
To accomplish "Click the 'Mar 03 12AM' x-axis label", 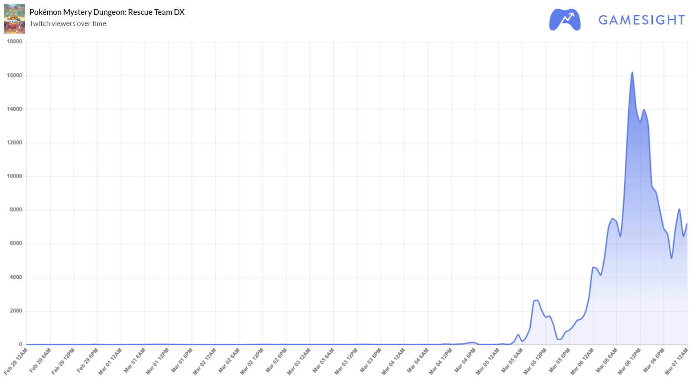I will pos(298,361).
